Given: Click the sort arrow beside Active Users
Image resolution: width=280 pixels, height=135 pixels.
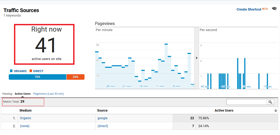Looking at the screenshot, I should coord(276,111).
